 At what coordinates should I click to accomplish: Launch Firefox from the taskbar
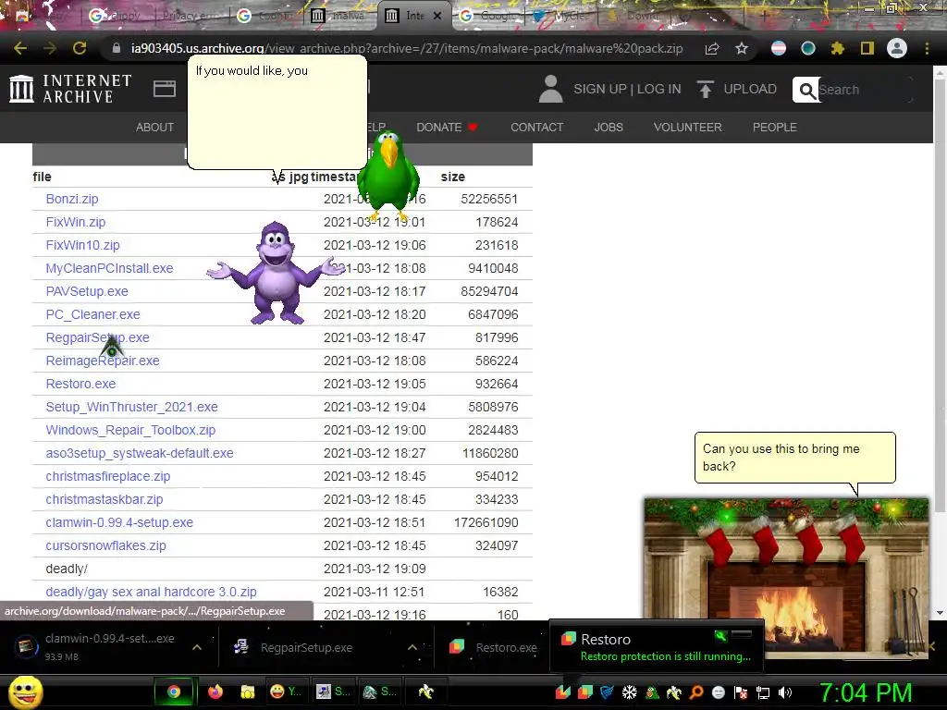tap(215, 692)
